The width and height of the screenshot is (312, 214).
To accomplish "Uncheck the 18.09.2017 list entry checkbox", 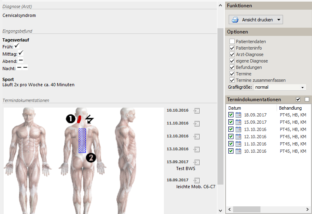I will [x=231, y=115].
